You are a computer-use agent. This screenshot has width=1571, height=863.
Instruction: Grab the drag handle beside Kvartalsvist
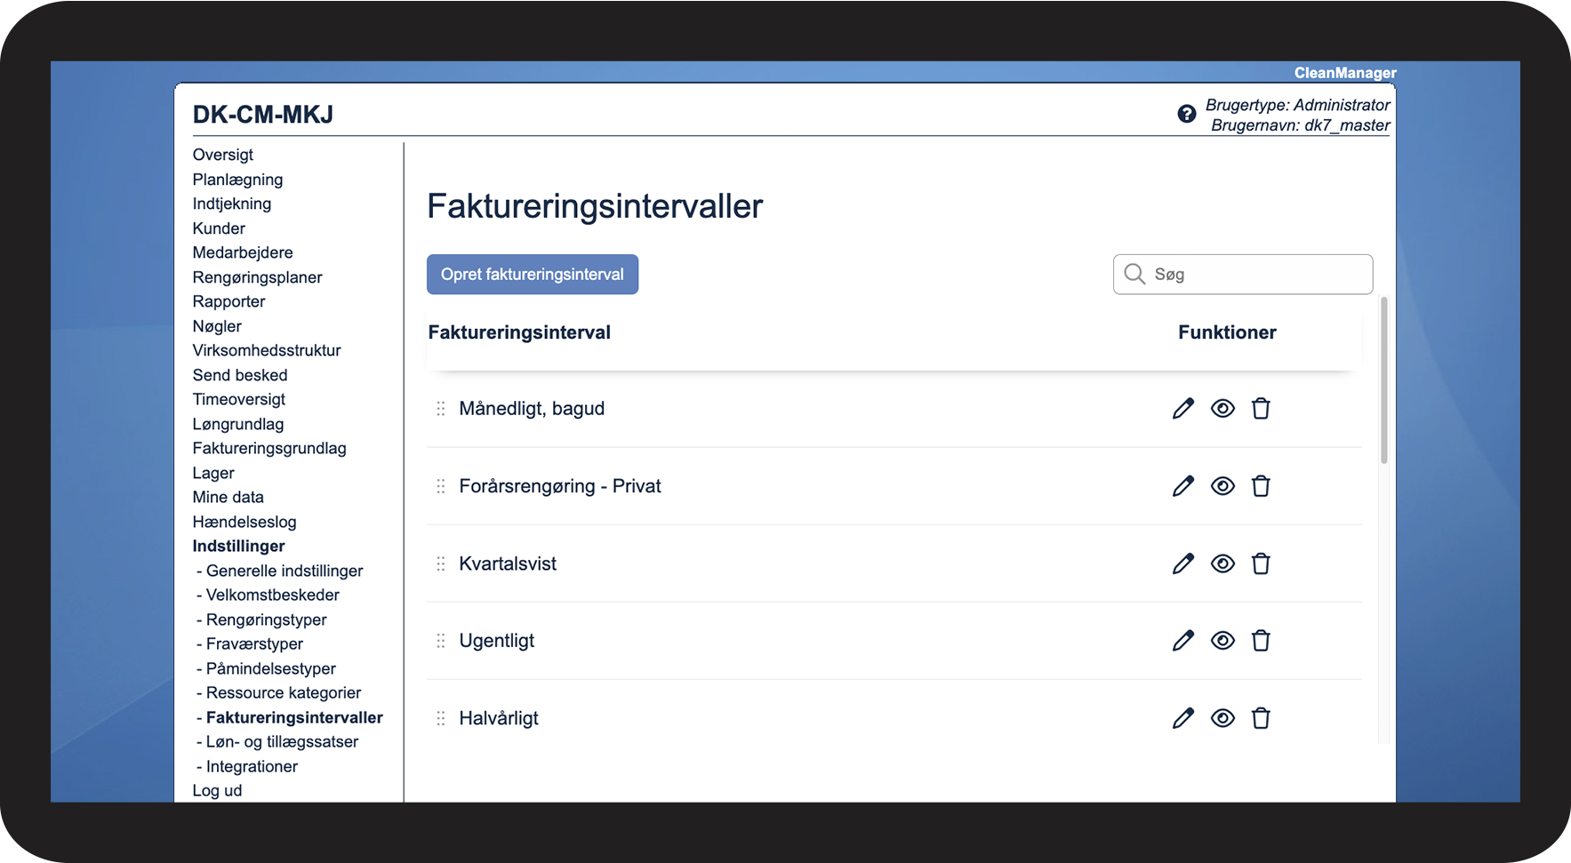(440, 563)
